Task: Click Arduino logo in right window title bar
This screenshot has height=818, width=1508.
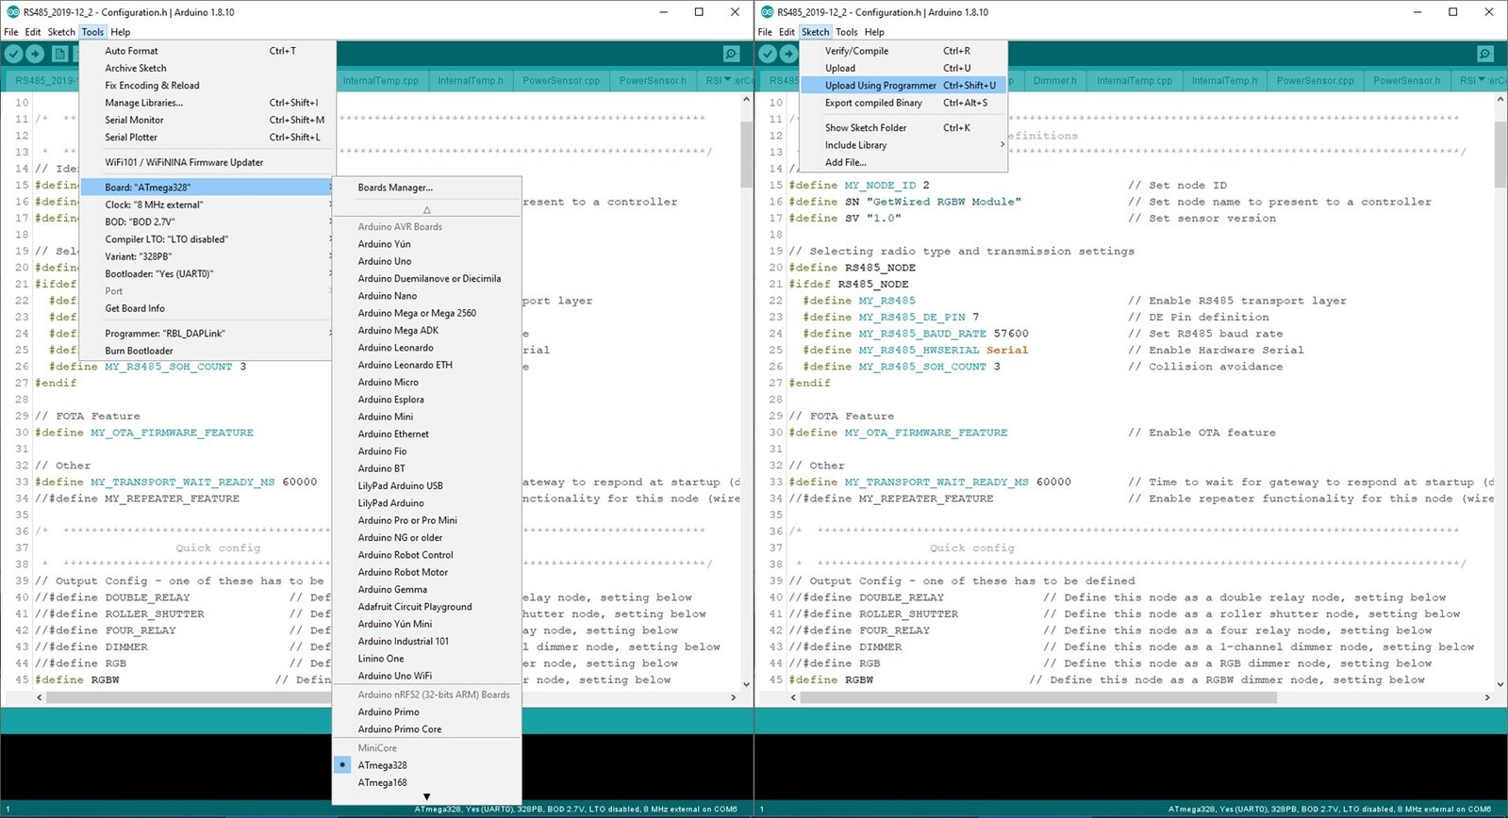Action: 768,12
